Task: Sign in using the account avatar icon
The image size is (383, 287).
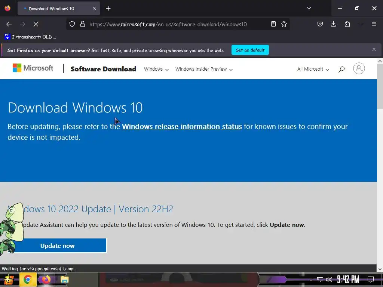Action: [x=359, y=69]
